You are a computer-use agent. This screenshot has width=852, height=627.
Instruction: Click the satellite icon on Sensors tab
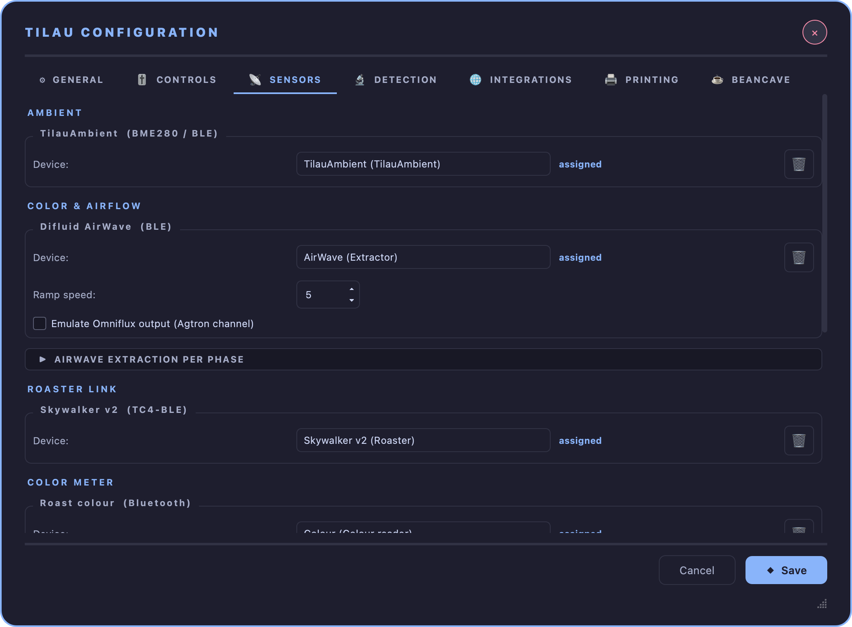pyautogui.click(x=255, y=80)
